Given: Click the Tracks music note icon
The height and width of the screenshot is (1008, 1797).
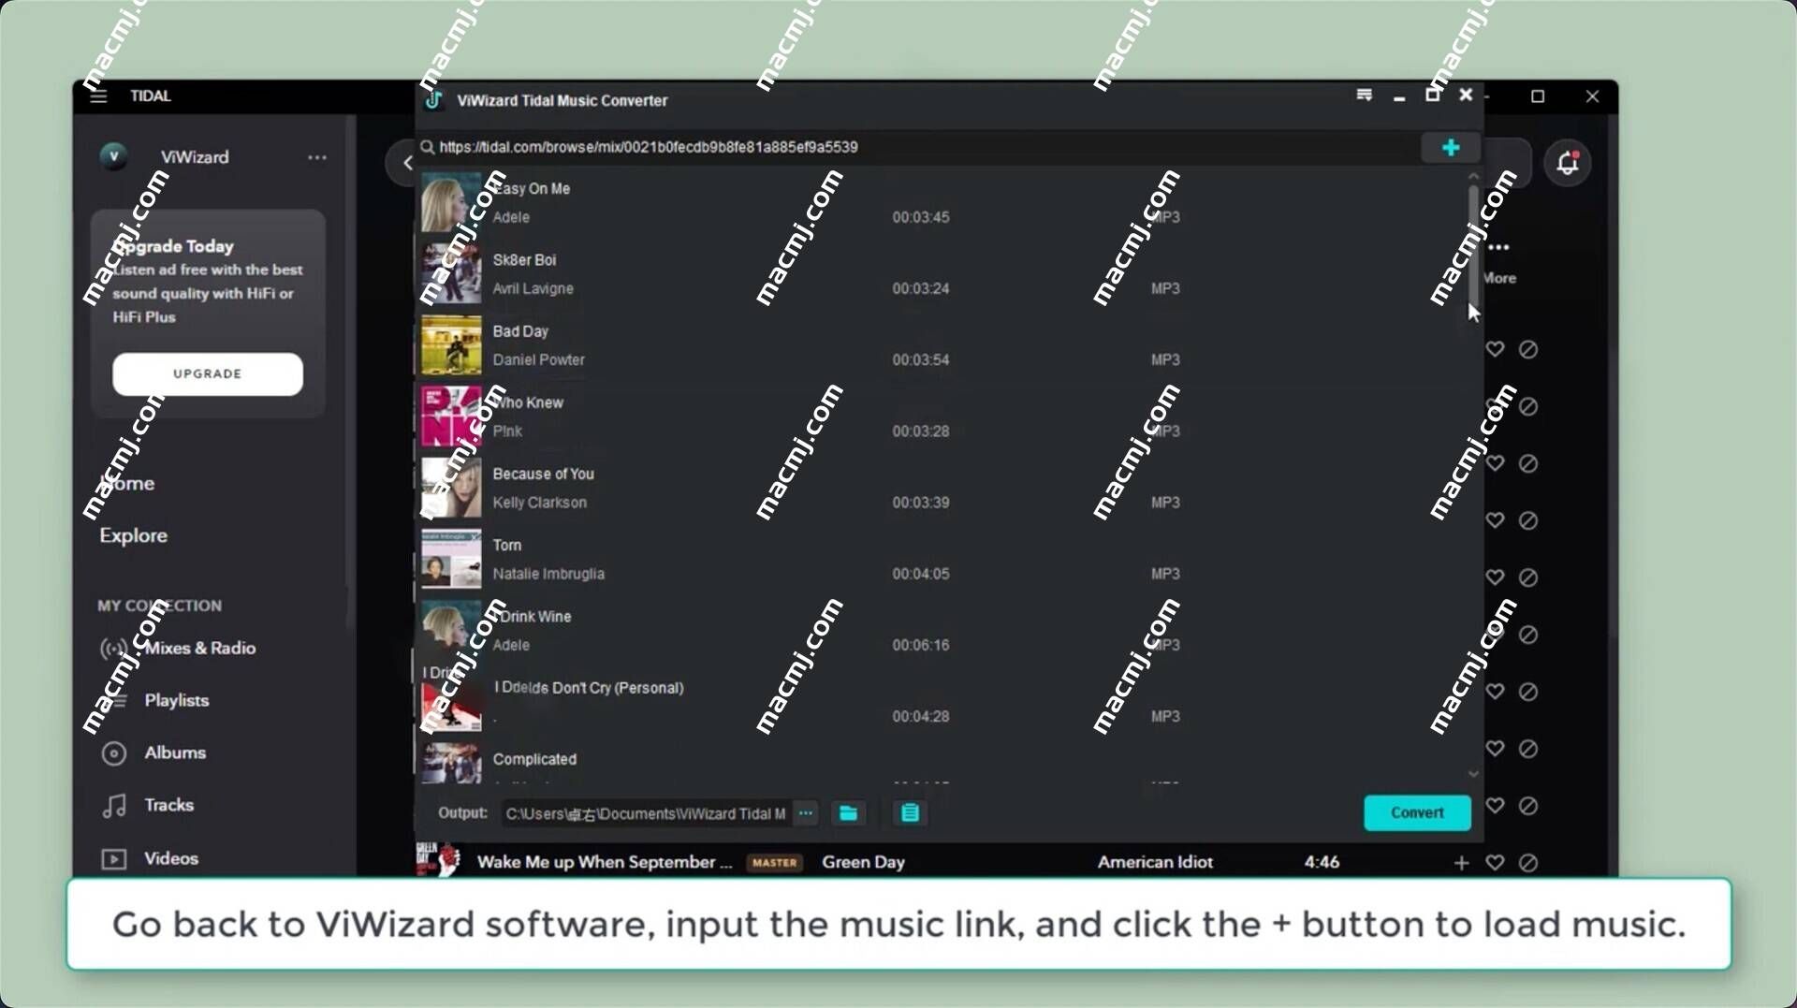Looking at the screenshot, I should point(114,806).
